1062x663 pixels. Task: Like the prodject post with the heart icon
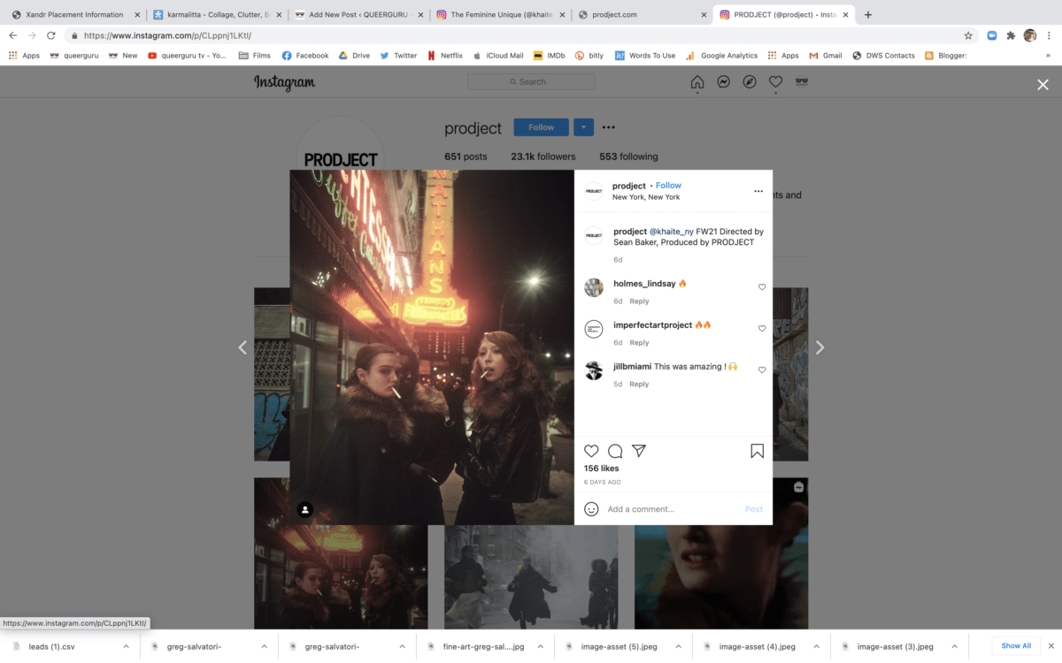click(591, 451)
